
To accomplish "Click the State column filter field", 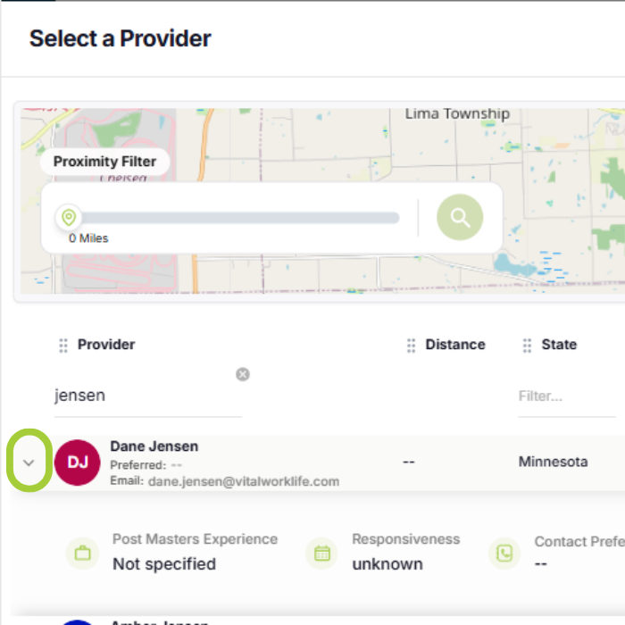I will click(566, 396).
